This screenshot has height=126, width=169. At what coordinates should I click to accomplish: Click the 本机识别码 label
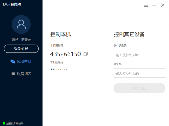click(57, 45)
